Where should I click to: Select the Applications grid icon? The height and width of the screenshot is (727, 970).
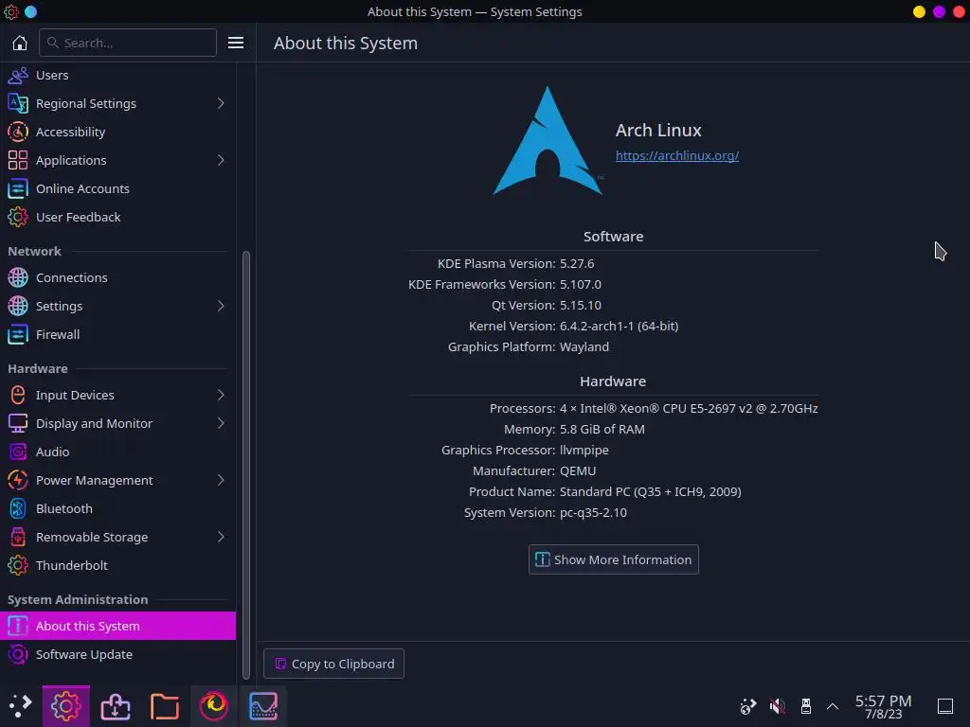[18, 160]
